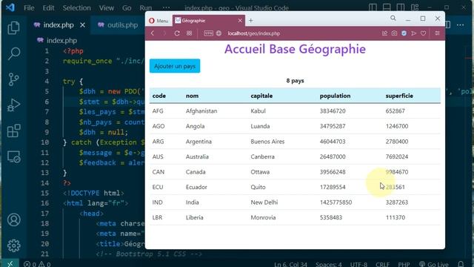Click the code column header
474x267 pixels.
coord(159,96)
